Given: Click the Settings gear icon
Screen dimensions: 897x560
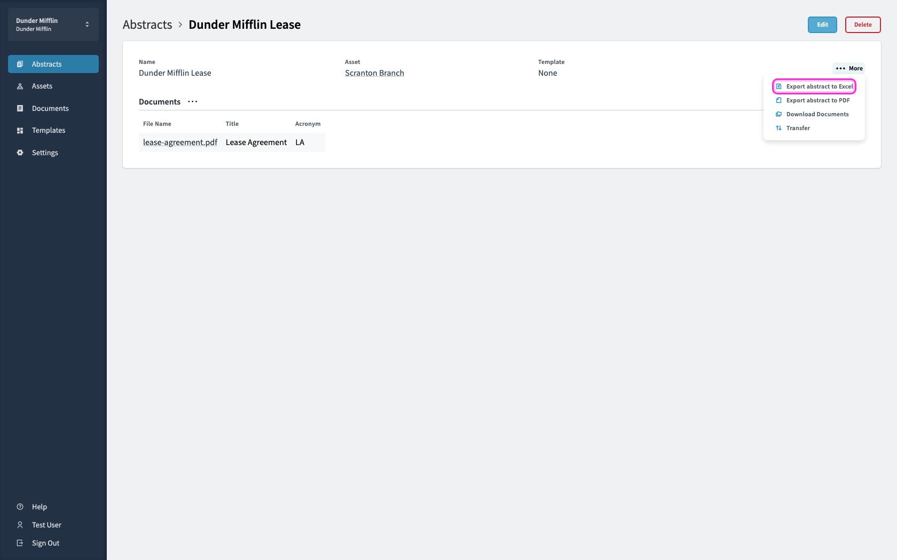Looking at the screenshot, I should tap(20, 153).
